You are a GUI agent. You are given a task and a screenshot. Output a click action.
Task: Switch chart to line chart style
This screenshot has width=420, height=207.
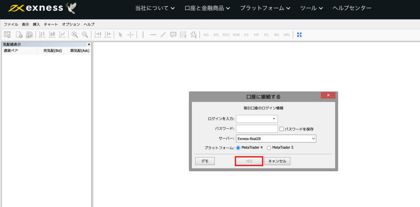(62, 34)
